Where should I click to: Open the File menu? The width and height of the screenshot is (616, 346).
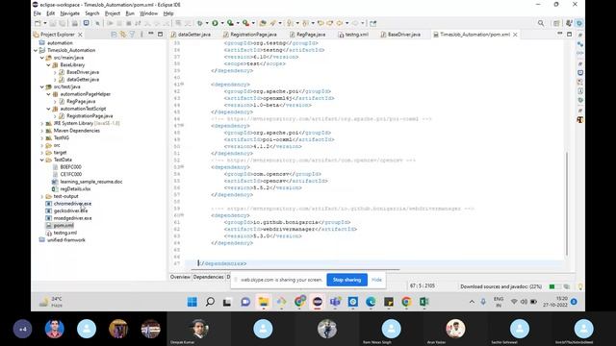tap(38, 13)
